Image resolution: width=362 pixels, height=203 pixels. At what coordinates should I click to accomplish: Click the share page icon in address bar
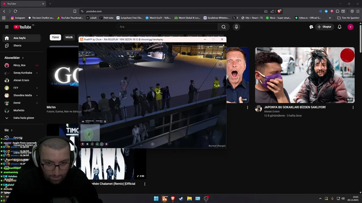(x=272, y=11)
